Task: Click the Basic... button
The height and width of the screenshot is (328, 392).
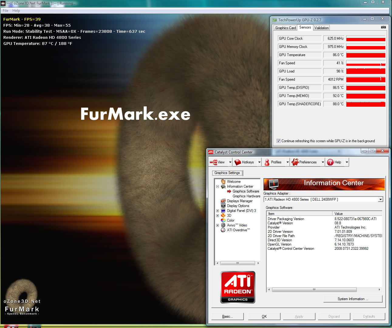Action: pos(227,316)
